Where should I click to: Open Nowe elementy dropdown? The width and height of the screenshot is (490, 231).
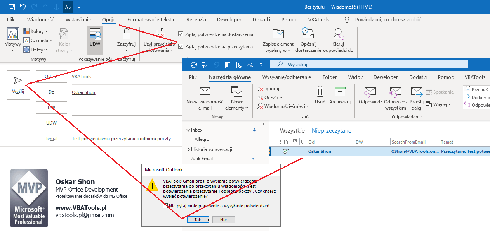coord(236,98)
